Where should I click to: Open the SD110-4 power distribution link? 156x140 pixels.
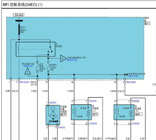(133, 76)
